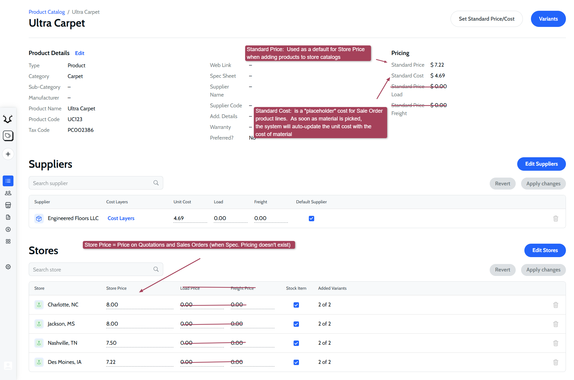Go to Product Catalog breadcrumb
This screenshot has height=380, width=574.
47,12
